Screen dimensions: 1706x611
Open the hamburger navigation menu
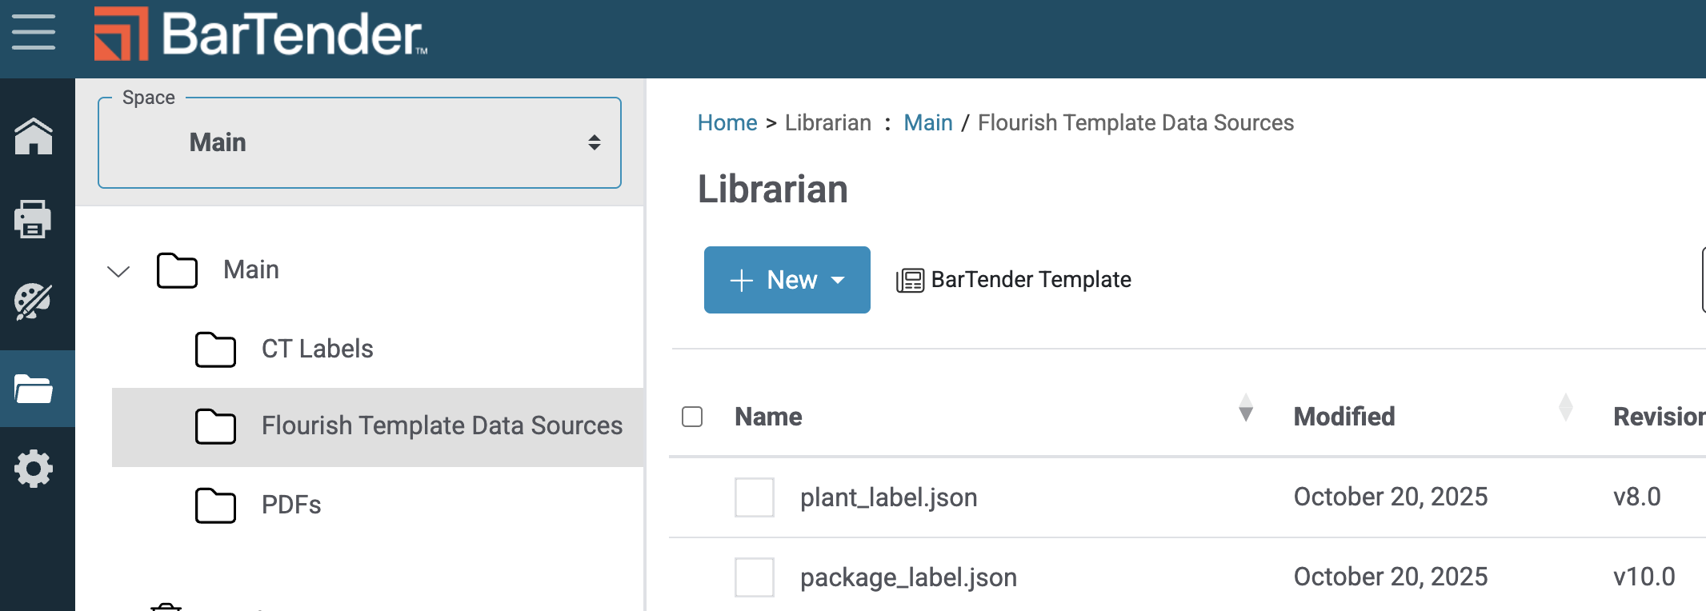pos(34,33)
